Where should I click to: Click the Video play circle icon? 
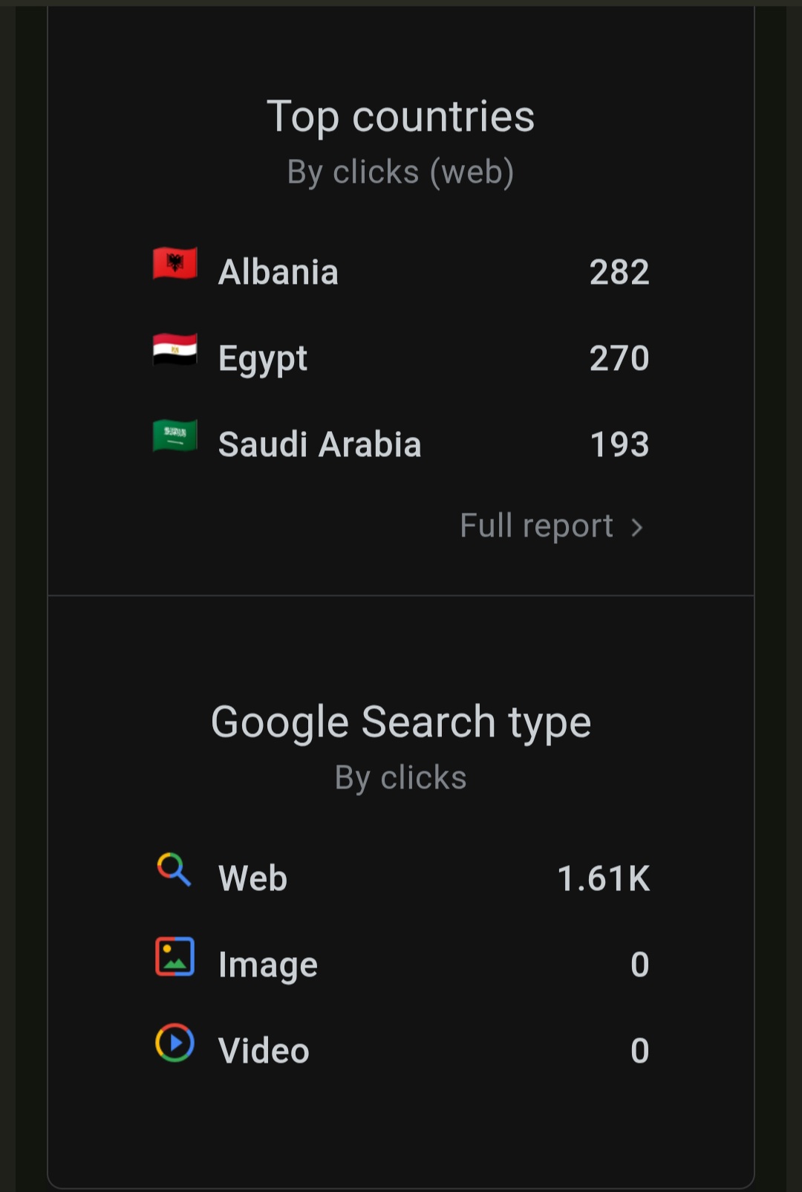tap(175, 1043)
